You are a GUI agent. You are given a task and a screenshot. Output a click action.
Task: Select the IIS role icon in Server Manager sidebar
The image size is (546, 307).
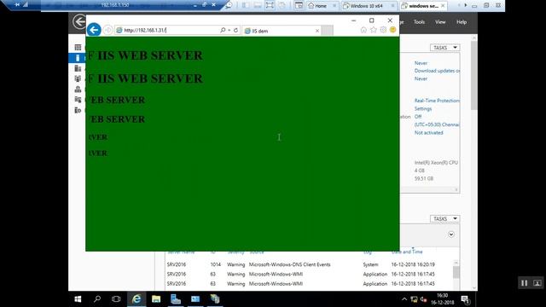[78, 110]
